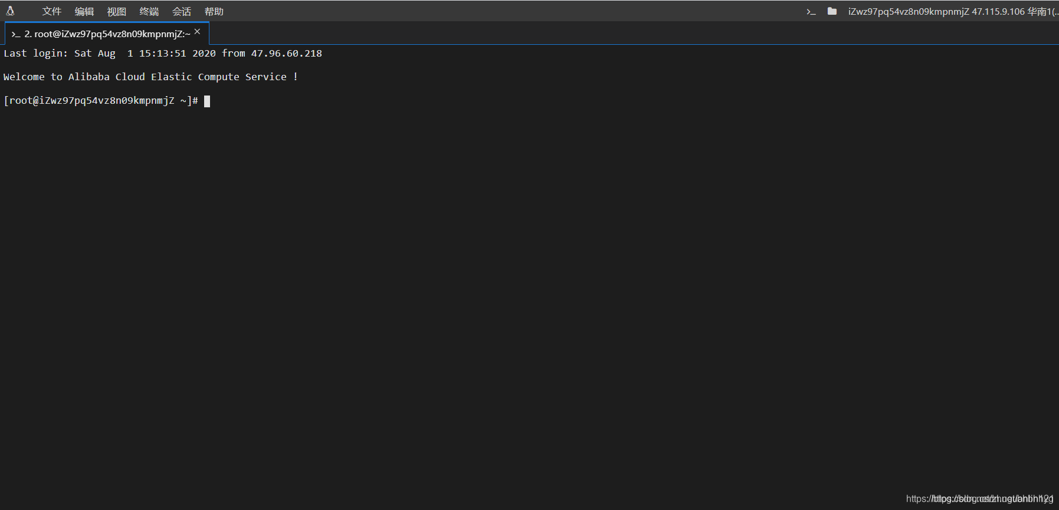Image resolution: width=1059 pixels, height=510 pixels.
Task: Open the 文件 menu
Action: pos(52,11)
